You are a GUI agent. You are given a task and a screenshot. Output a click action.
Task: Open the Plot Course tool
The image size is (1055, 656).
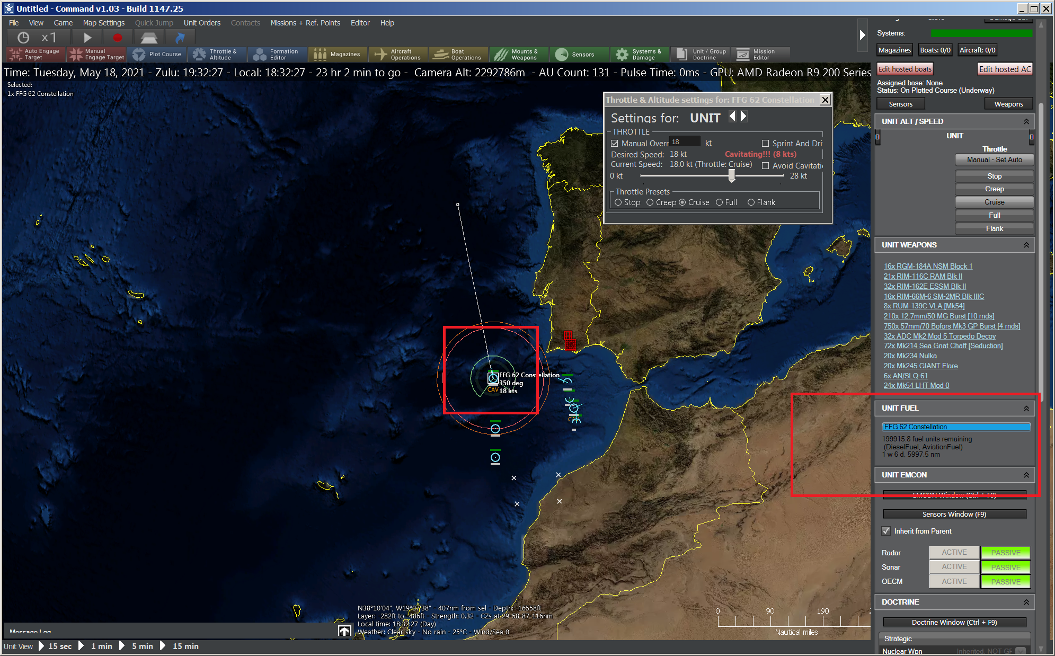click(x=157, y=54)
